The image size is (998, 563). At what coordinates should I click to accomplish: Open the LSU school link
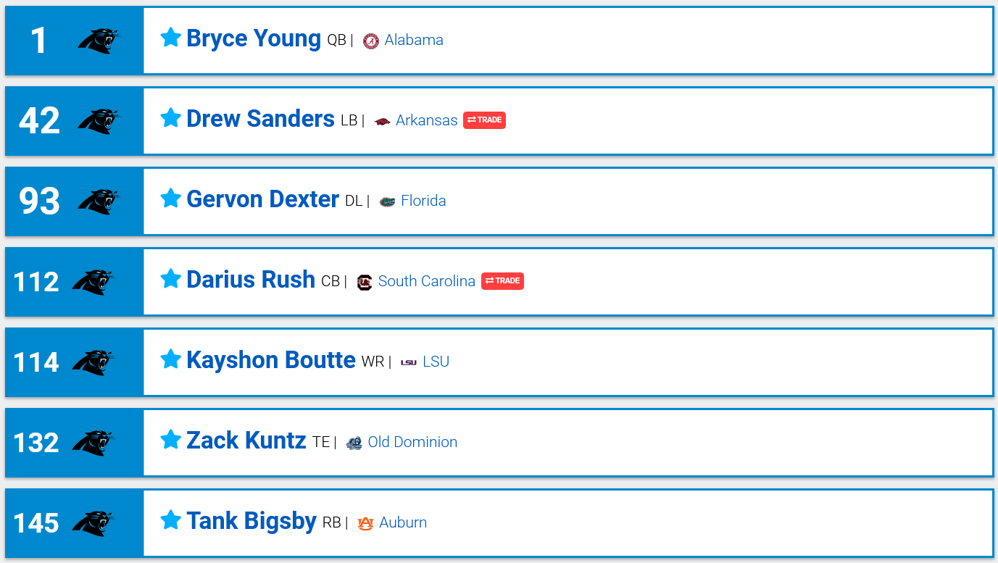click(436, 362)
